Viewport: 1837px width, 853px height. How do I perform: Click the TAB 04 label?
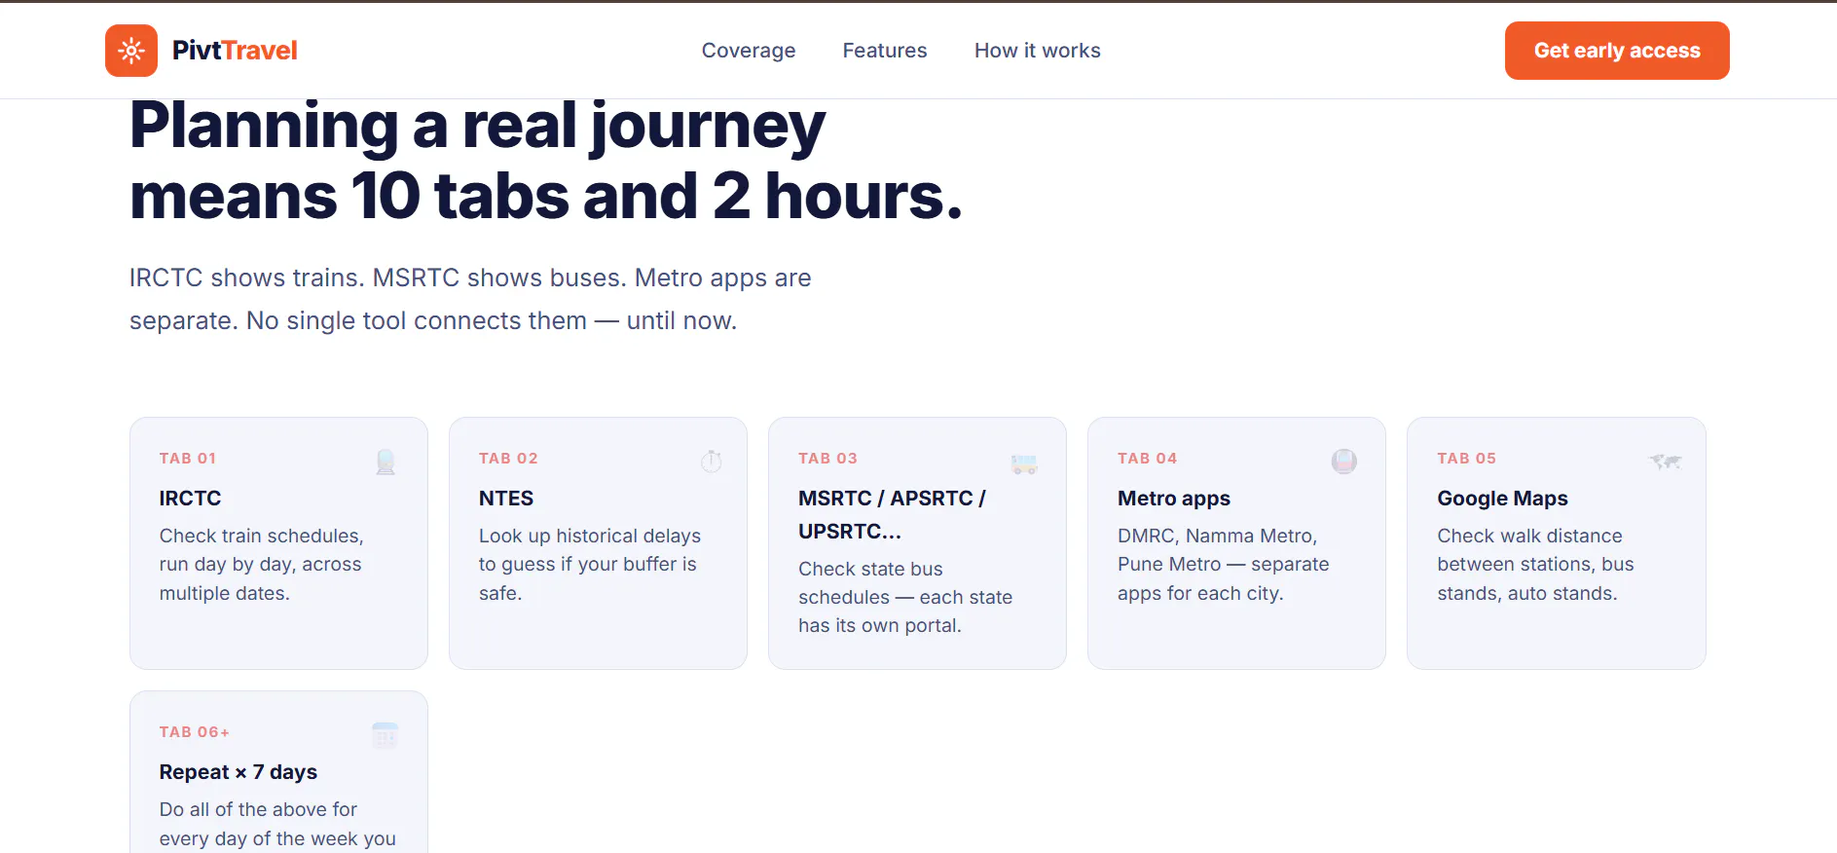pyautogui.click(x=1147, y=459)
